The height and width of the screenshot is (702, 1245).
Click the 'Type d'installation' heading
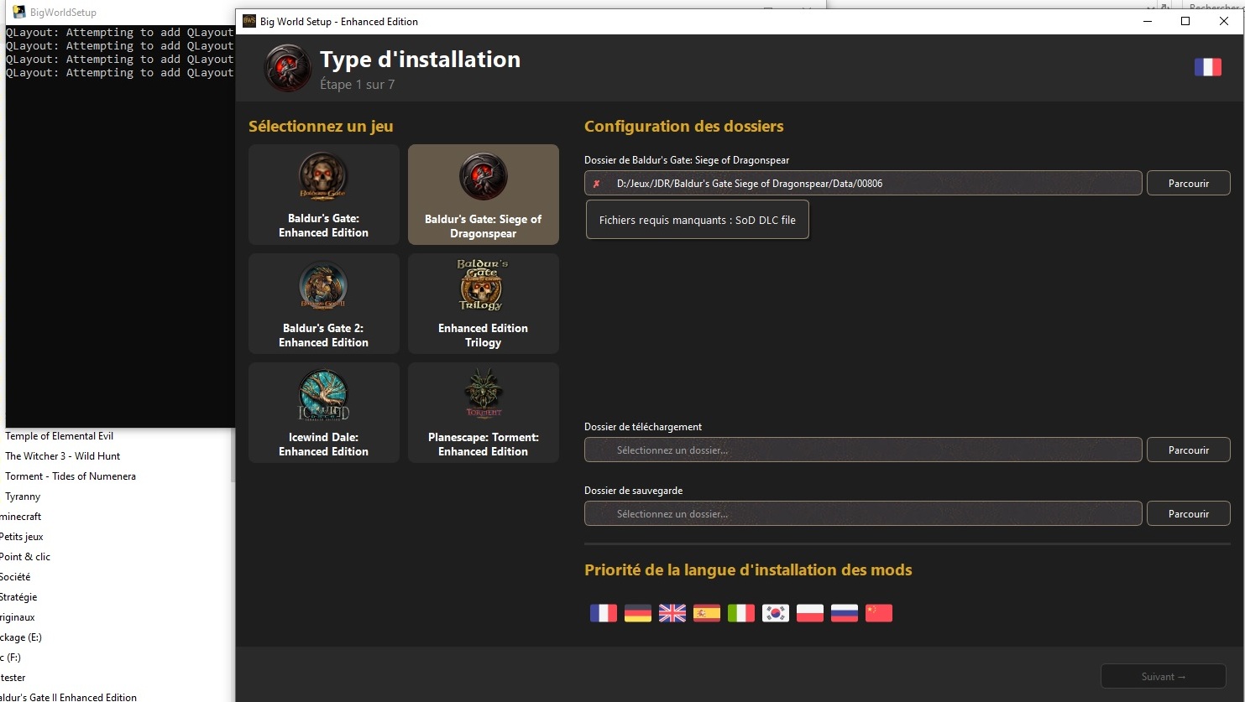[420, 60]
